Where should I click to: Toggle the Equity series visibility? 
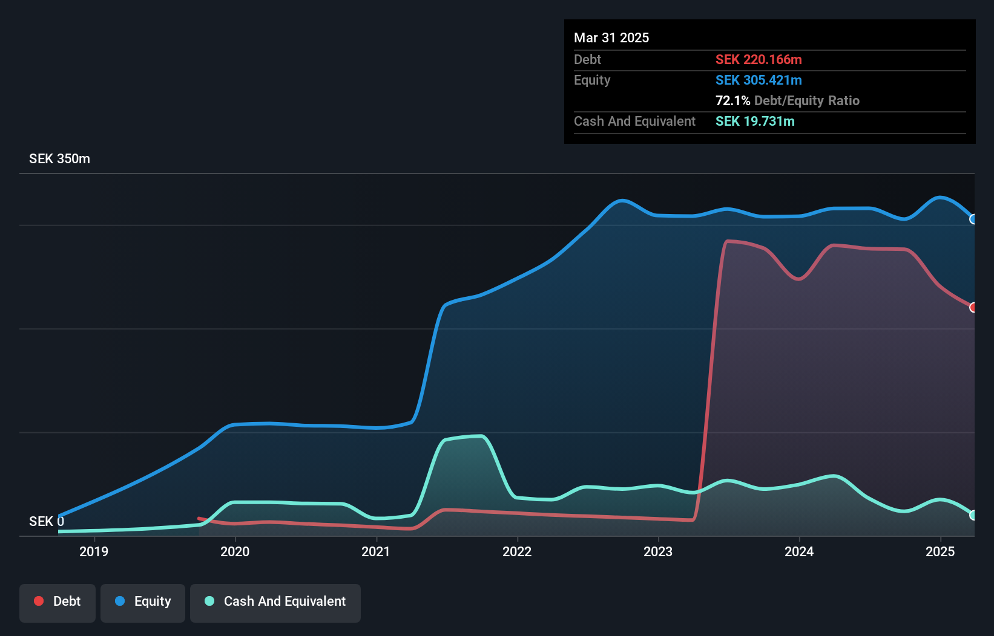[142, 602]
